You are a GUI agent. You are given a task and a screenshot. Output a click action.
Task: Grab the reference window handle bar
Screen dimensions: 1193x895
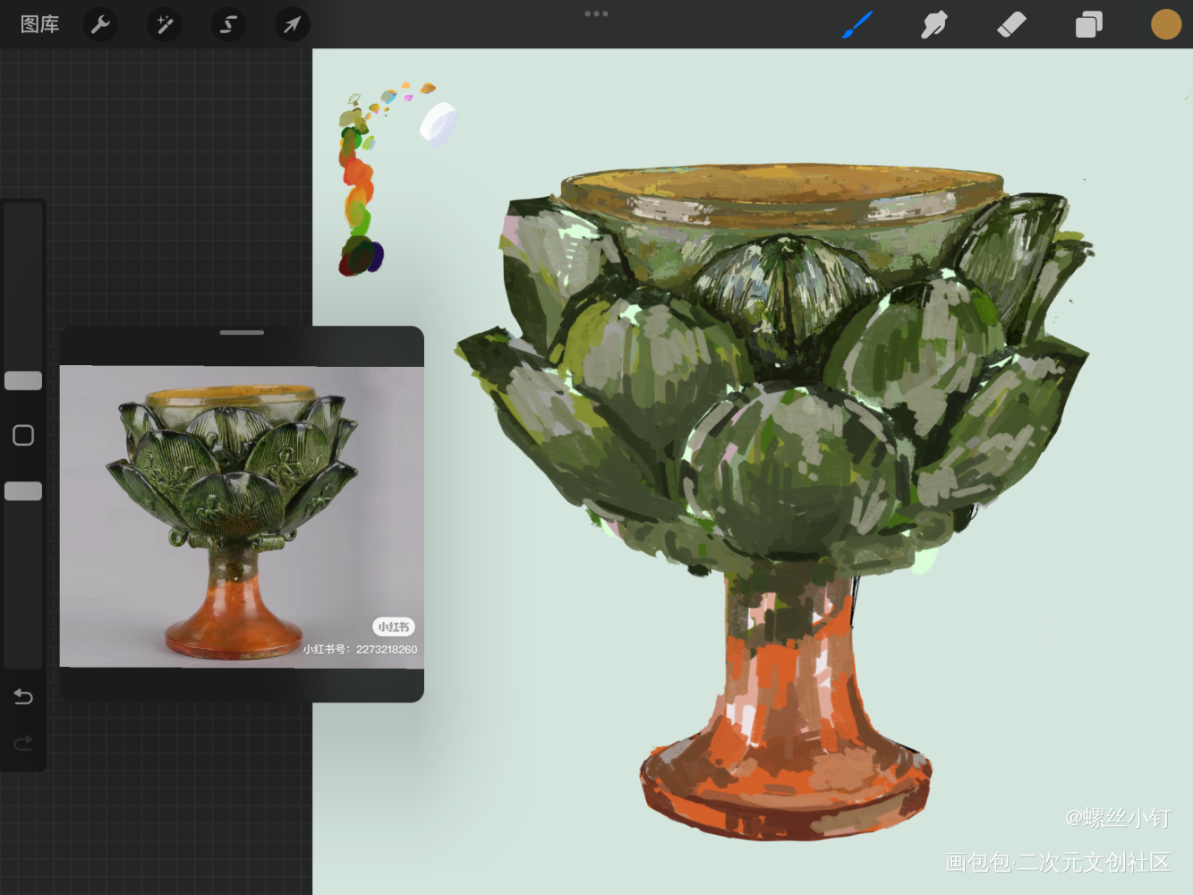pos(242,332)
